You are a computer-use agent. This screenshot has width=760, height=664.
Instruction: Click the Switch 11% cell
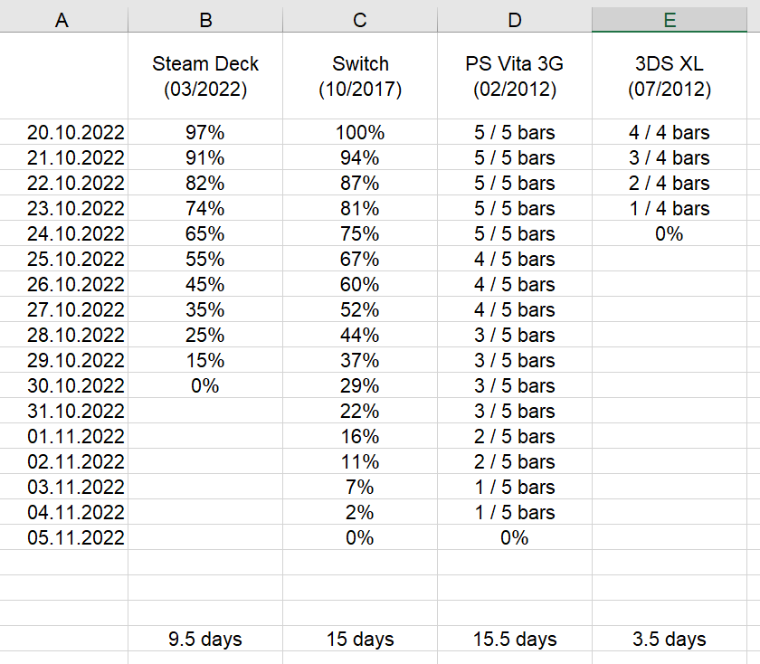pos(360,461)
